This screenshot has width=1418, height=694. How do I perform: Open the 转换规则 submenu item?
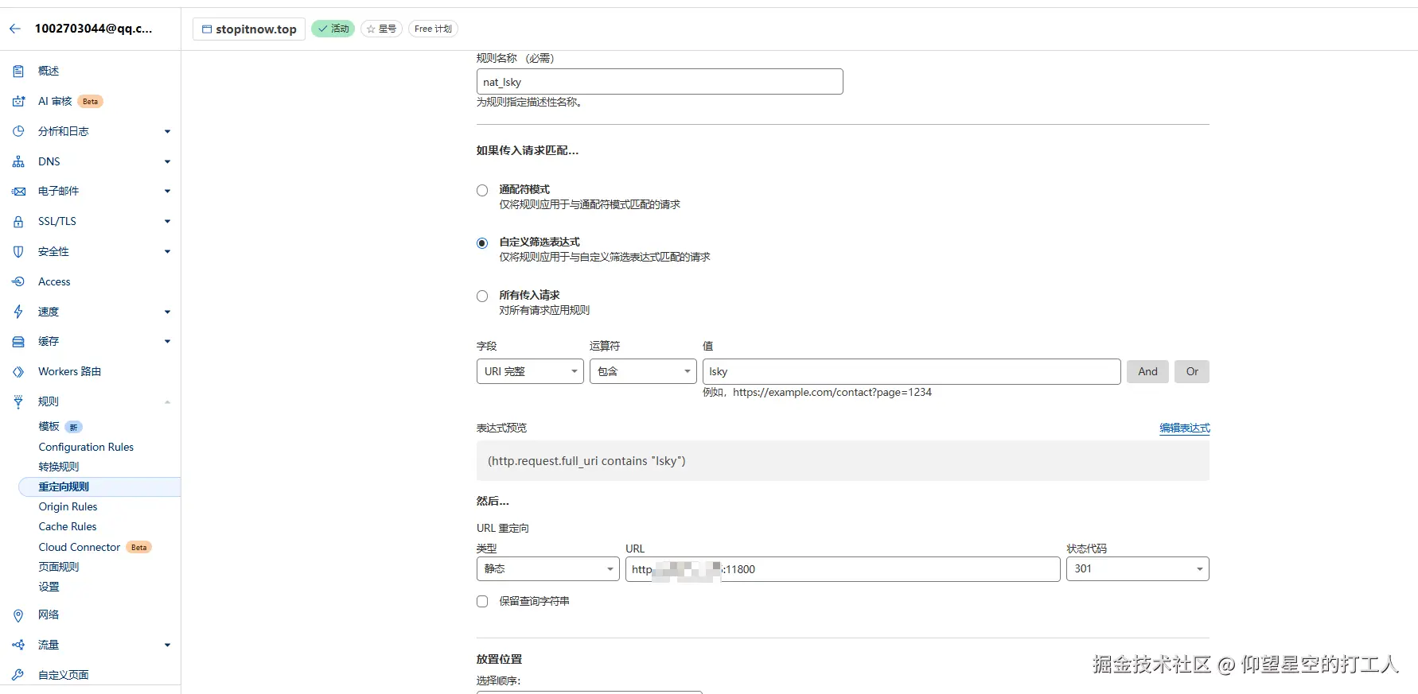[59, 467]
